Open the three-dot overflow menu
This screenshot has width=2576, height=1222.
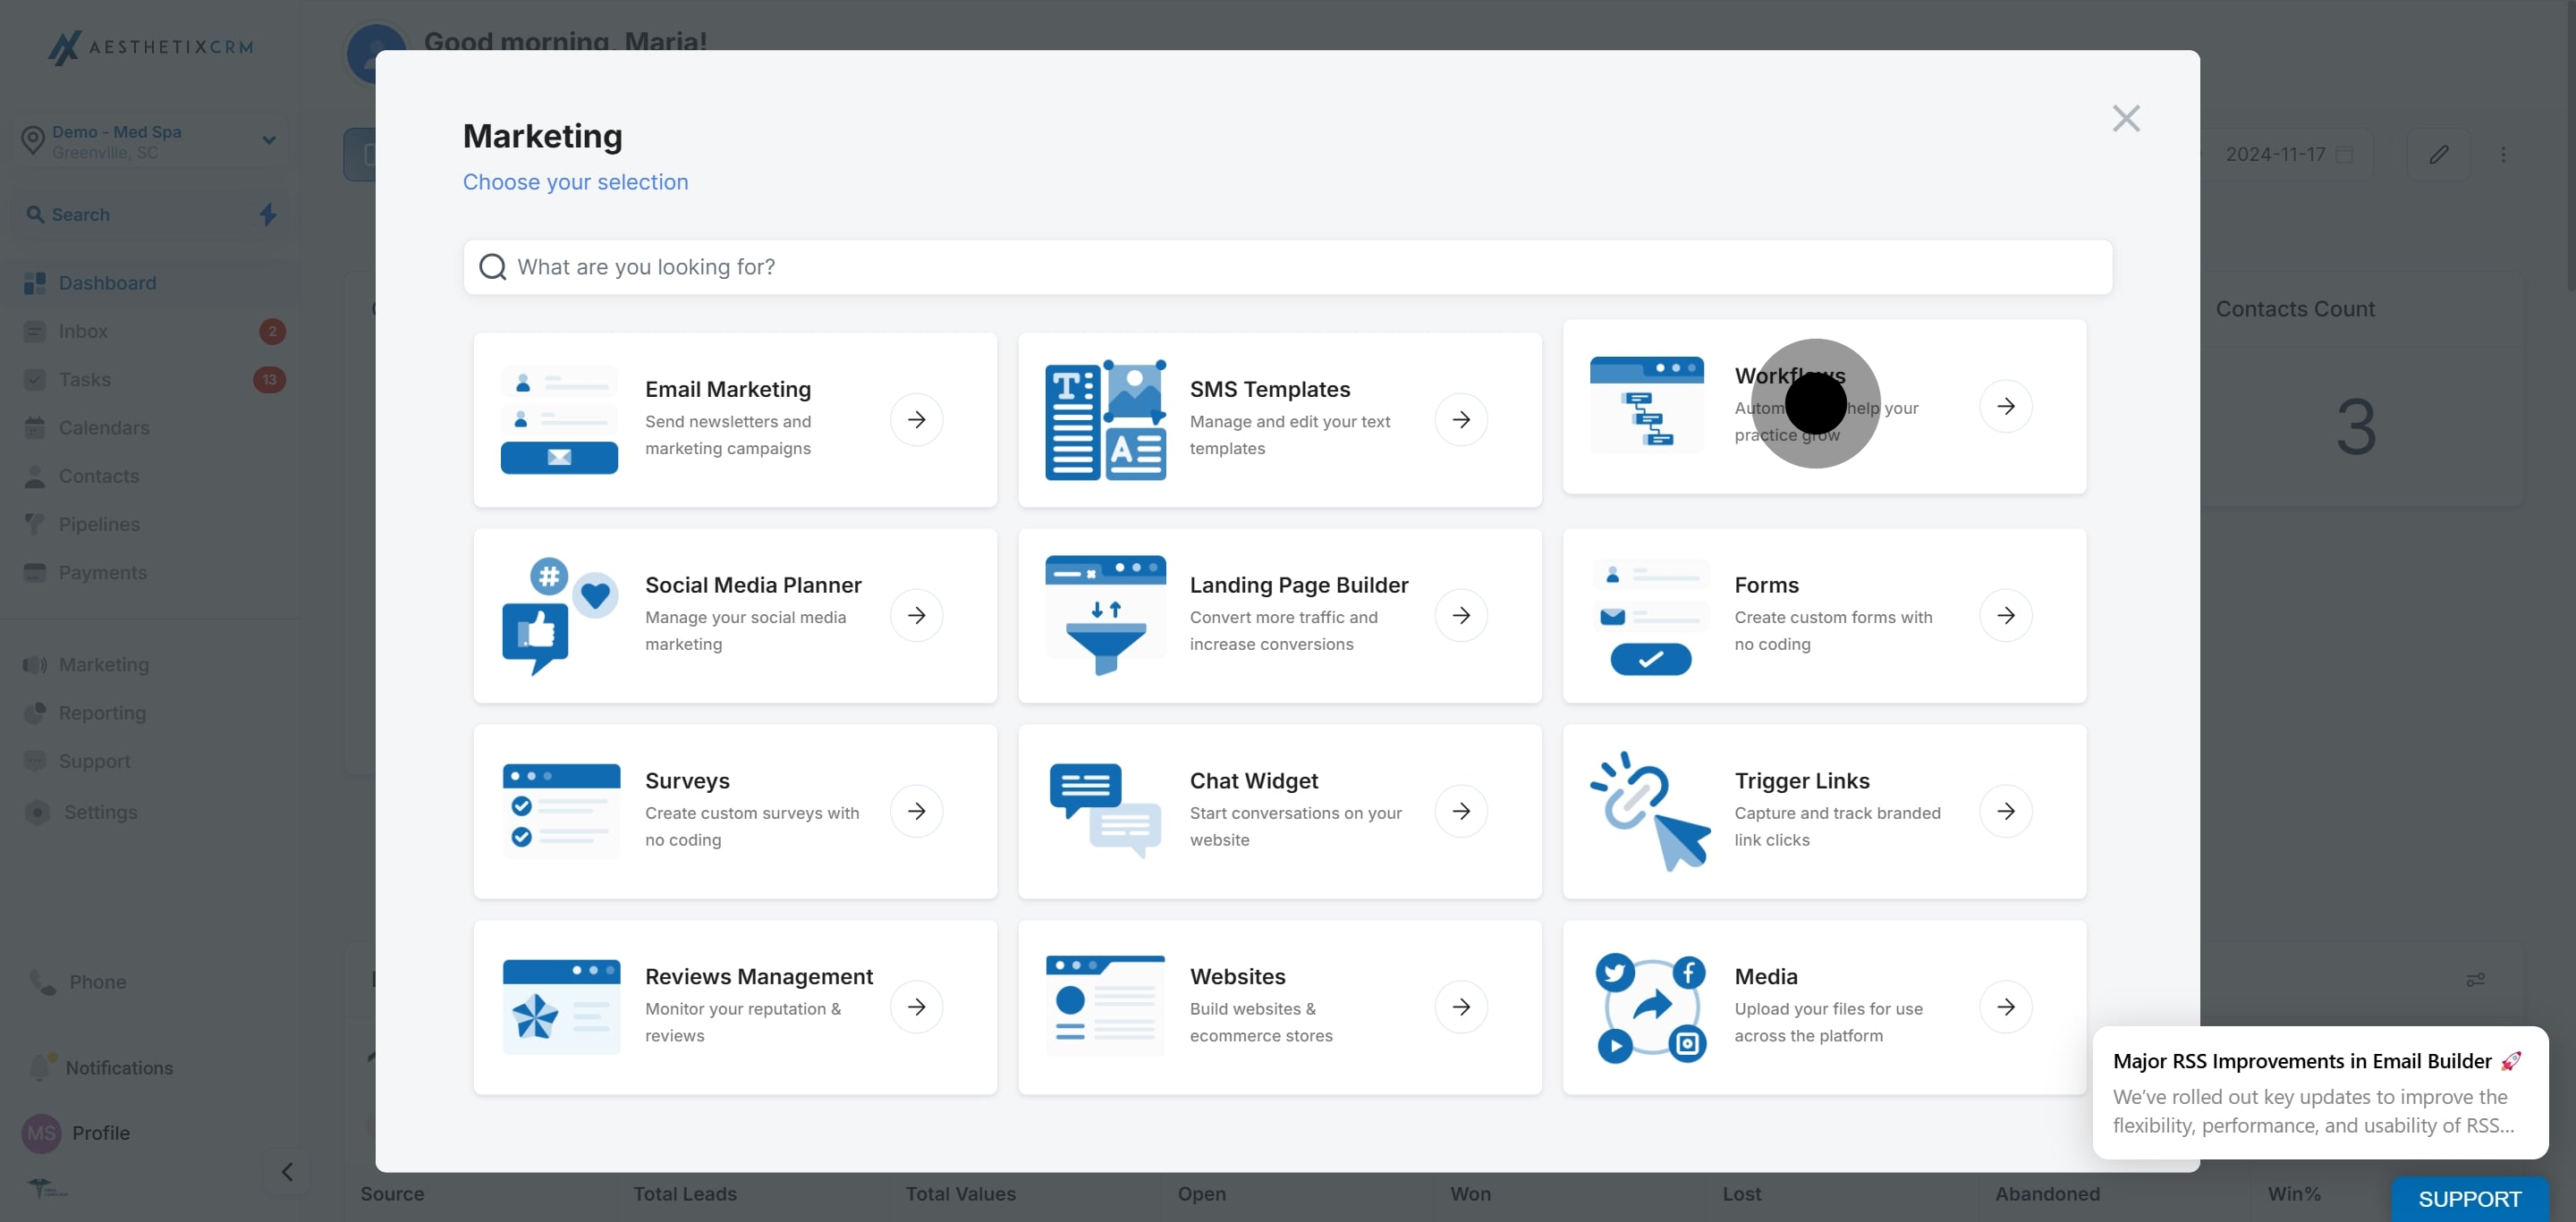click(x=2504, y=153)
